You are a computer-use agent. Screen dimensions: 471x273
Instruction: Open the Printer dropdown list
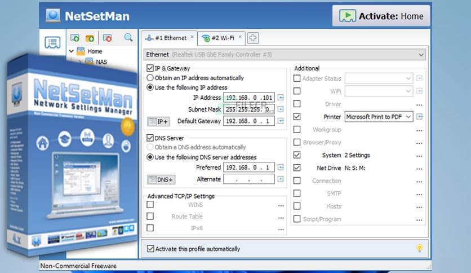pyautogui.click(x=408, y=117)
